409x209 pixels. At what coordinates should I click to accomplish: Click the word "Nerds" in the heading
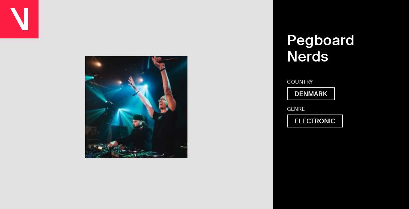point(308,57)
